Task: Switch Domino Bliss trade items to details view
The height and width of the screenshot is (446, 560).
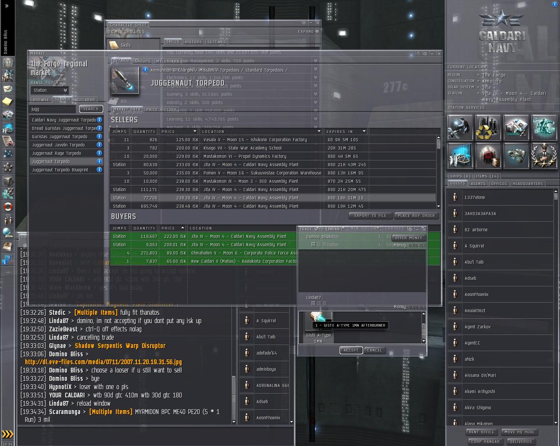Action: 319,244
